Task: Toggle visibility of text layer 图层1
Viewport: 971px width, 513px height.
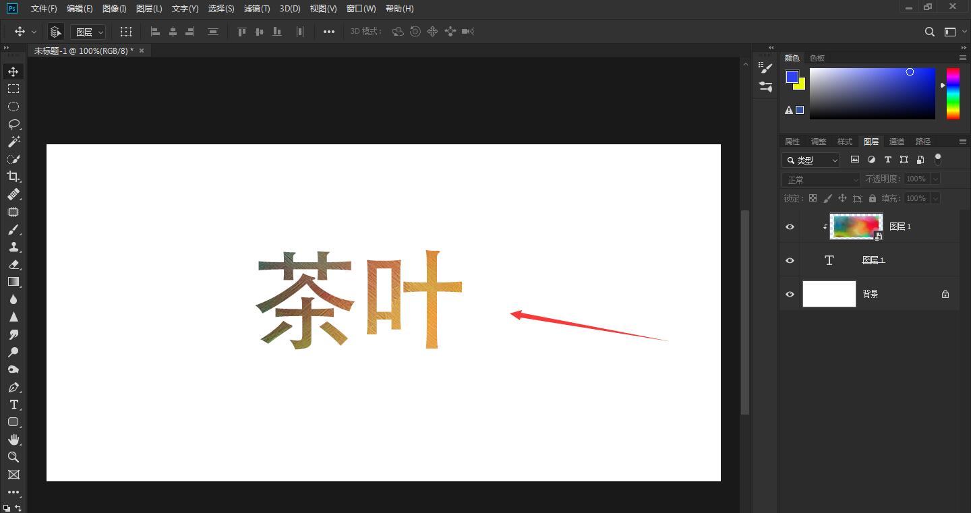Action: point(789,260)
